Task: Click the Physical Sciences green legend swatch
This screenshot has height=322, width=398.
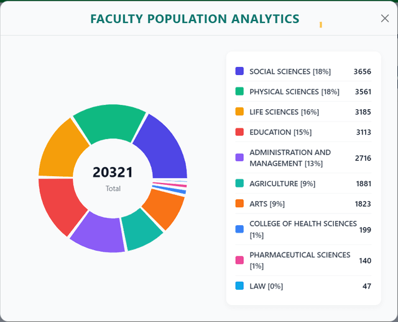Action: click(239, 91)
